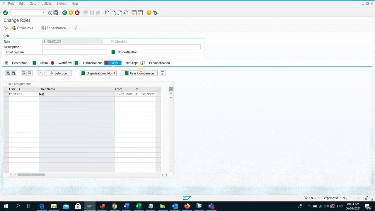Click the red Cancel icon
This screenshot has height=211, width=375.
coord(77,13)
